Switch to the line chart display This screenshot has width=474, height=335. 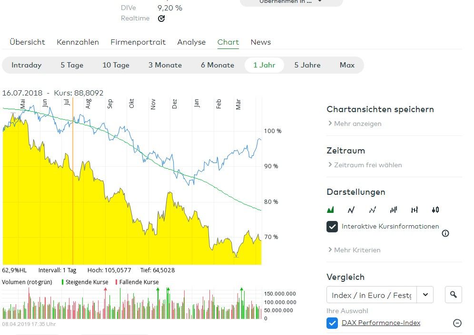click(x=351, y=209)
